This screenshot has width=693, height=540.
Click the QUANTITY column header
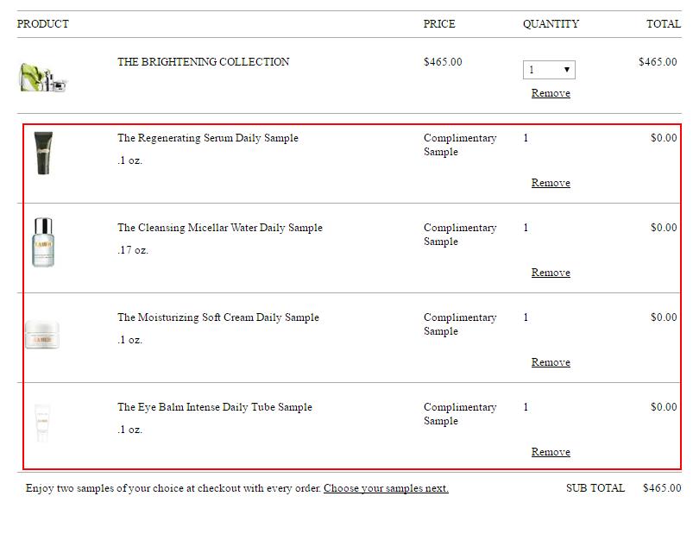pos(551,24)
